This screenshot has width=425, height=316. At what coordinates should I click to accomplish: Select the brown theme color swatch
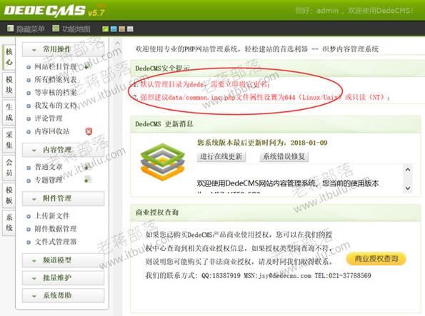click(121, 29)
